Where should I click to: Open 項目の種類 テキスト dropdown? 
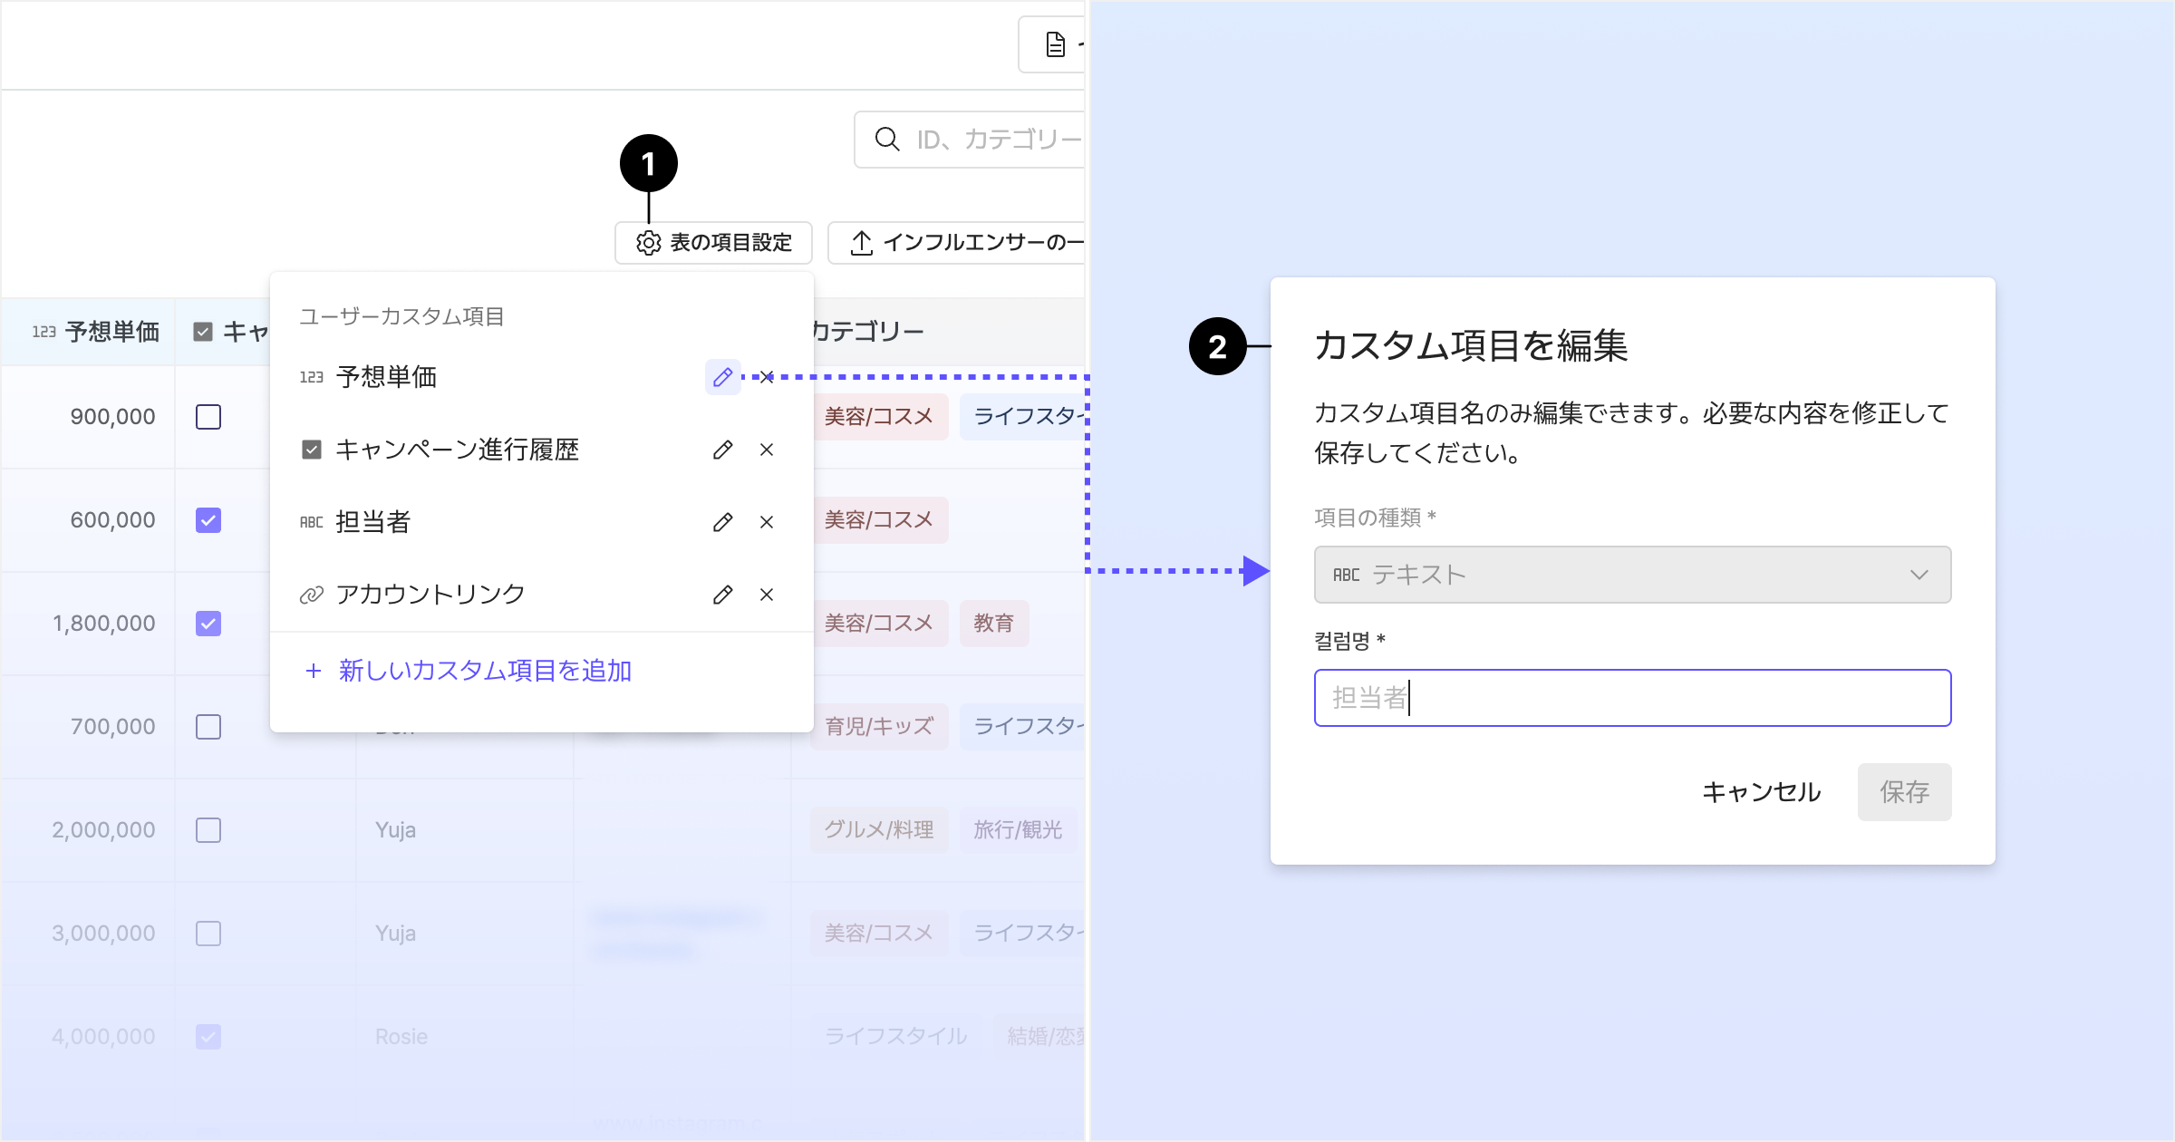[x=1631, y=575]
